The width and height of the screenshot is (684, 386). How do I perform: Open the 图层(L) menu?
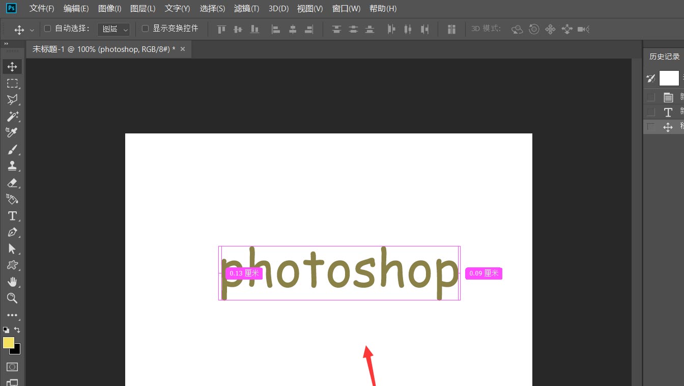(x=143, y=9)
